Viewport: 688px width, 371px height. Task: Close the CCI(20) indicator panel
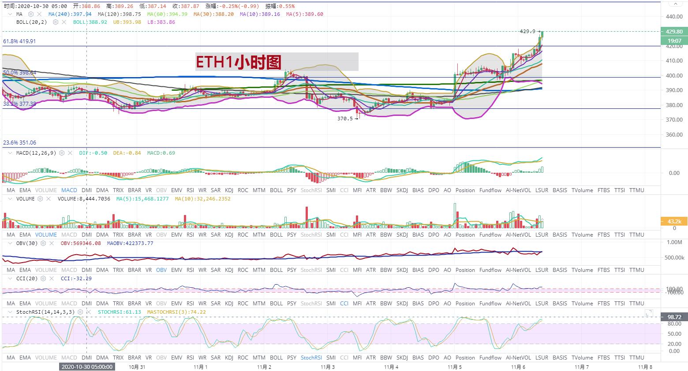pyautogui.click(x=52, y=278)
